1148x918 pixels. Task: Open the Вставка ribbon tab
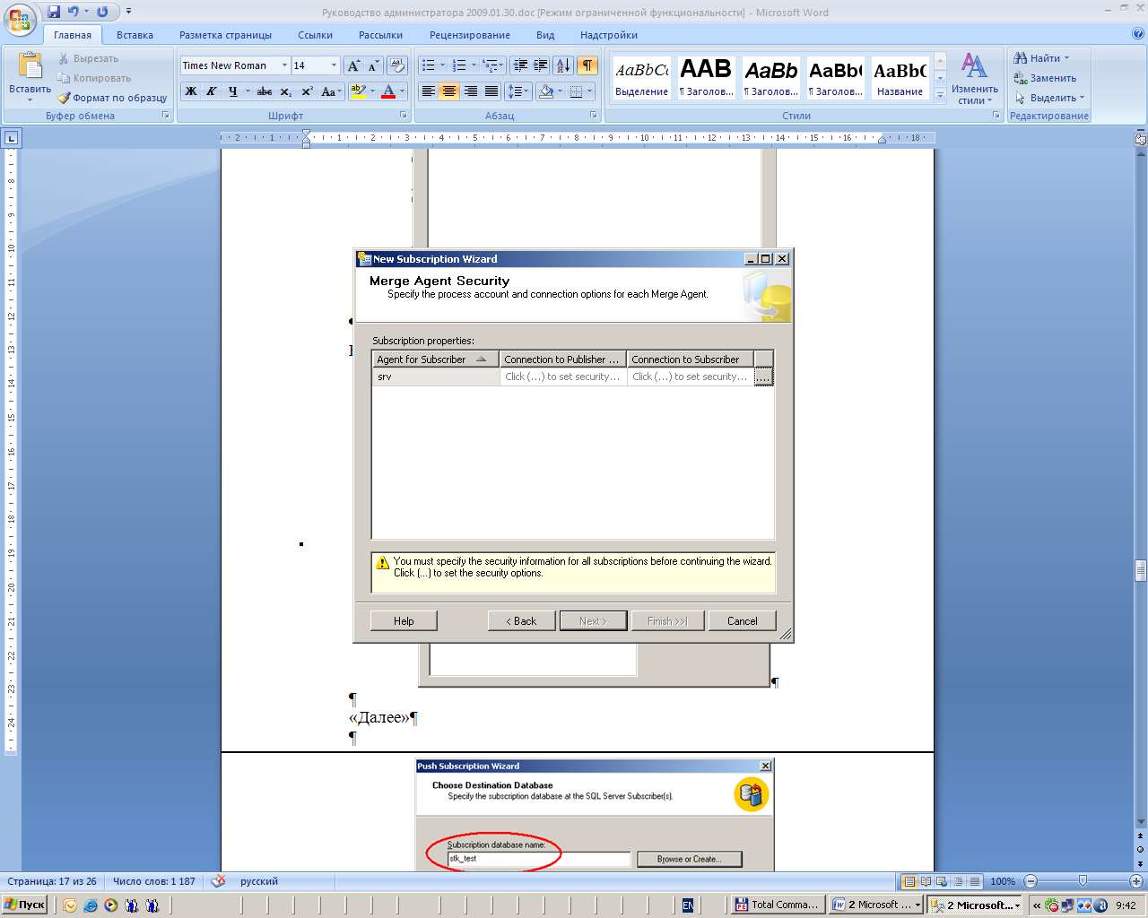coord(135,35)
